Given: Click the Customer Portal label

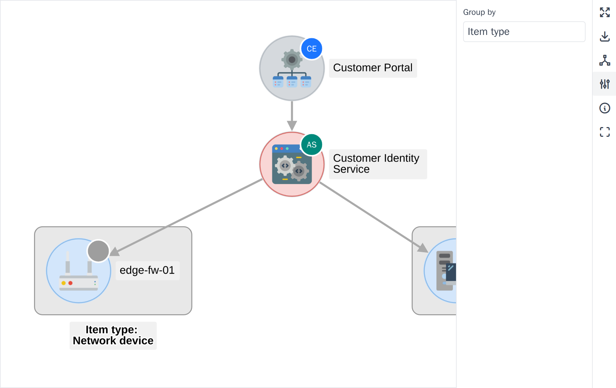Looking at the screenshot, I should point(373,68).
